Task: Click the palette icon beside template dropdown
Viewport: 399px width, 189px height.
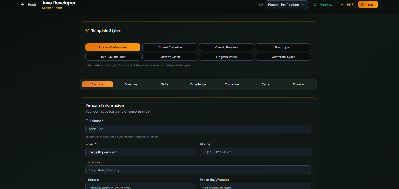Action: (x=261, y=5)
